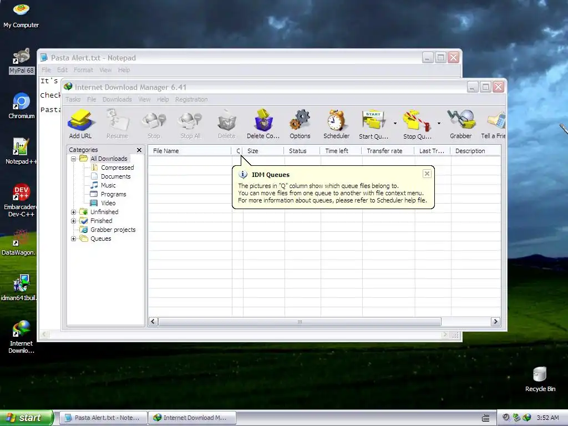Screen dimensions: 568x426
Task: Select the Notepad++ desktop shortcut
Action: coord(21,151)
